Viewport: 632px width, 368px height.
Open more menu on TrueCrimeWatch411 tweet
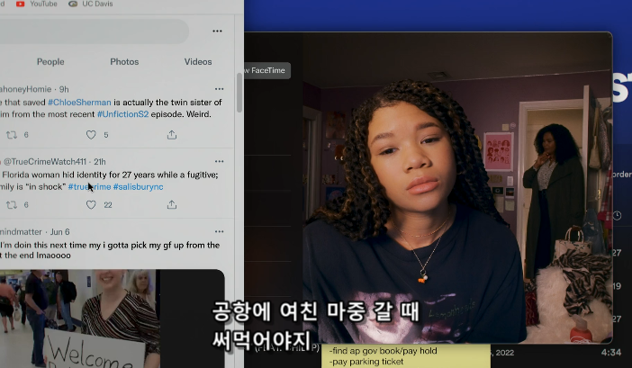(220, 161)
